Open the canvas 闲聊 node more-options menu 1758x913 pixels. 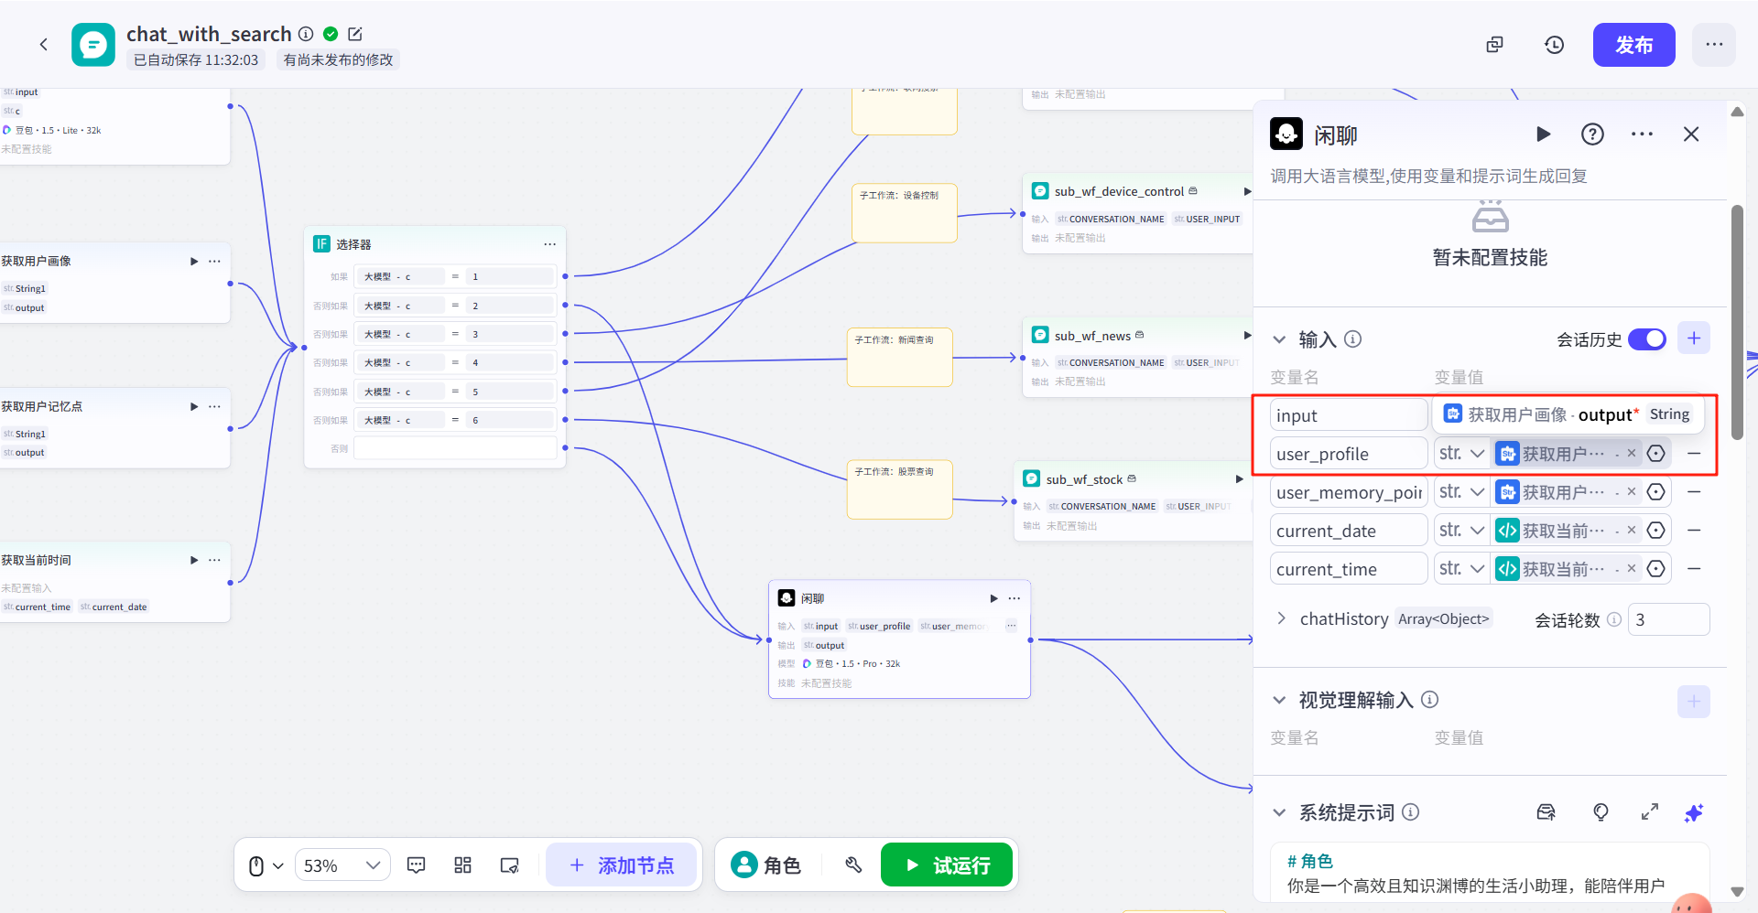pos(1014,598)
